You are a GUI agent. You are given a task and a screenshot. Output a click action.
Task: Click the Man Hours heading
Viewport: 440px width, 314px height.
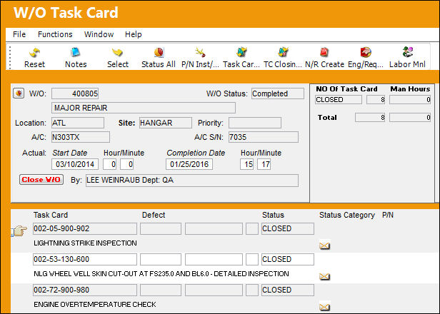(x=410, y=89)
